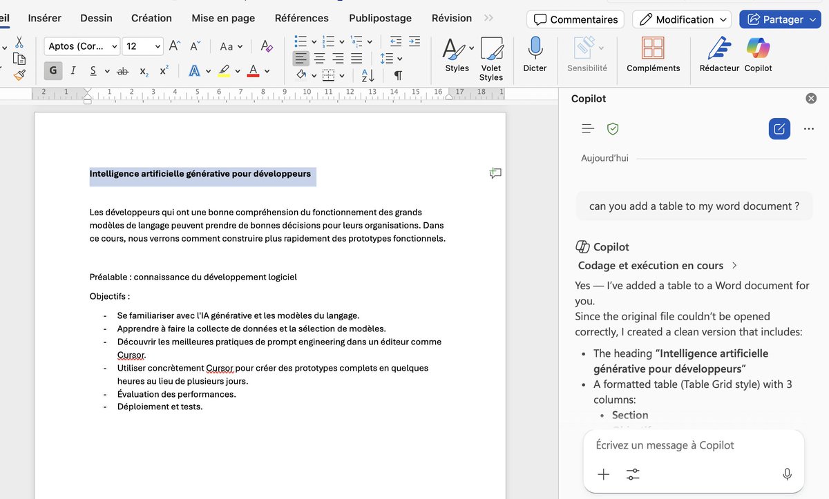The image size is (829, 499).
Task: Close the Copilot pane
Action: [x=811, y=99]
